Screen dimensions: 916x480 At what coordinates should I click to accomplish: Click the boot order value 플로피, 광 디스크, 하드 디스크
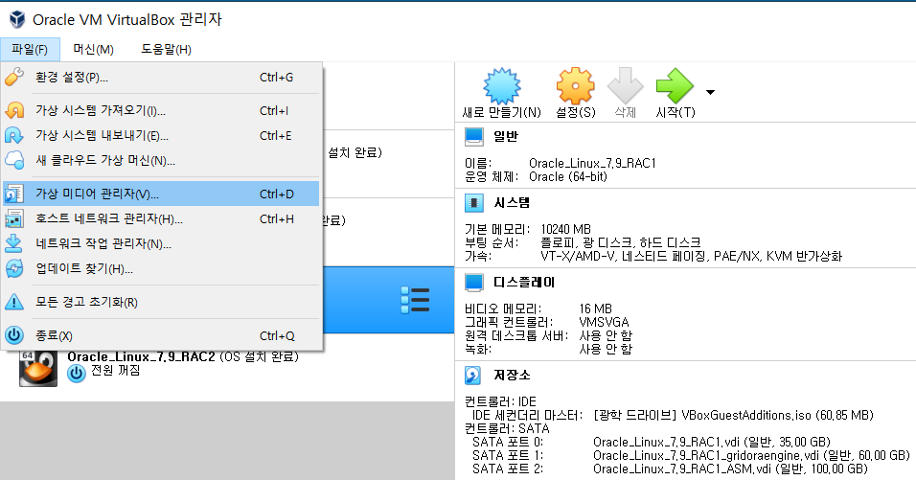(x=620, y=243)
